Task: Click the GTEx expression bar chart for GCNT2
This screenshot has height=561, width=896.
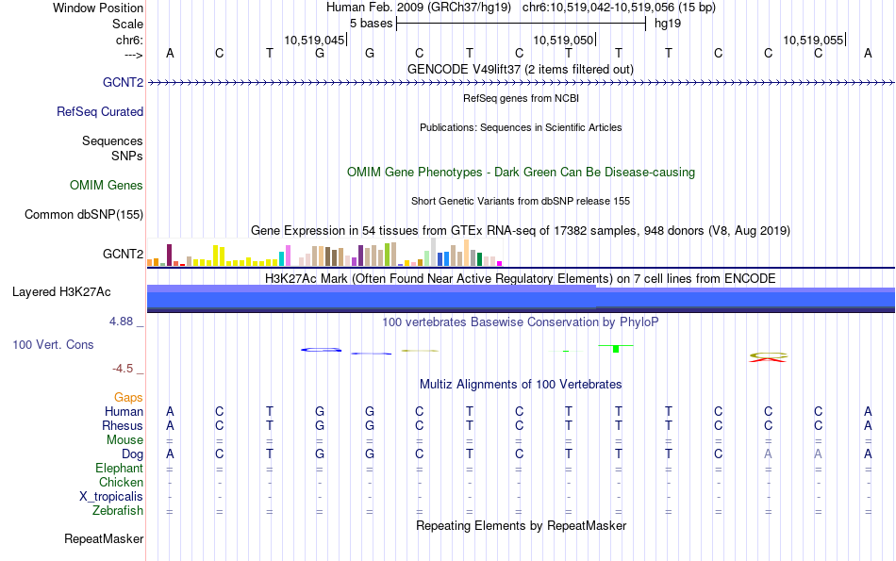Action: [324, 253]
